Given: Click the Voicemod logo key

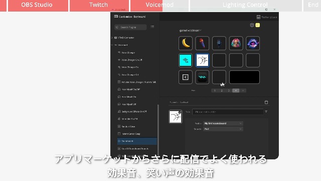Looking at the screenshot, I should point(202,77).
